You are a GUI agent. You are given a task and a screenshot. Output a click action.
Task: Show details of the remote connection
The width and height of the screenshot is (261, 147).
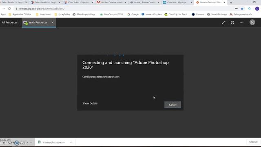click(x=90, y=103)
